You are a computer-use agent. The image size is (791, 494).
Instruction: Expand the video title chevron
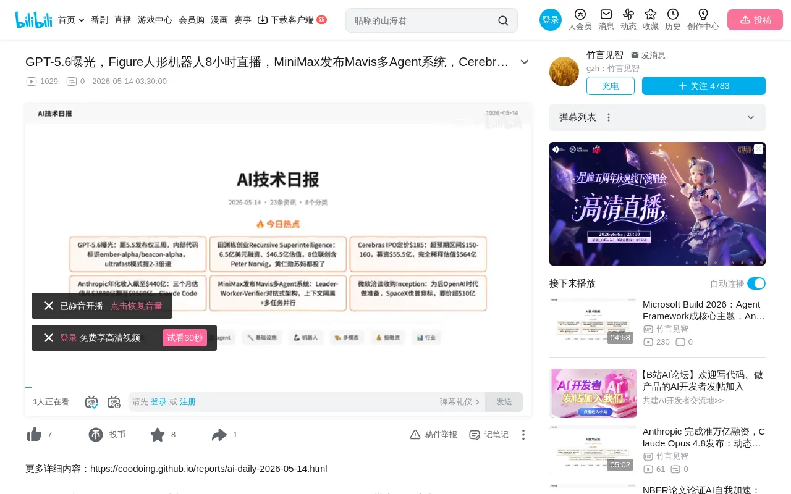click(x=525, y=62)
